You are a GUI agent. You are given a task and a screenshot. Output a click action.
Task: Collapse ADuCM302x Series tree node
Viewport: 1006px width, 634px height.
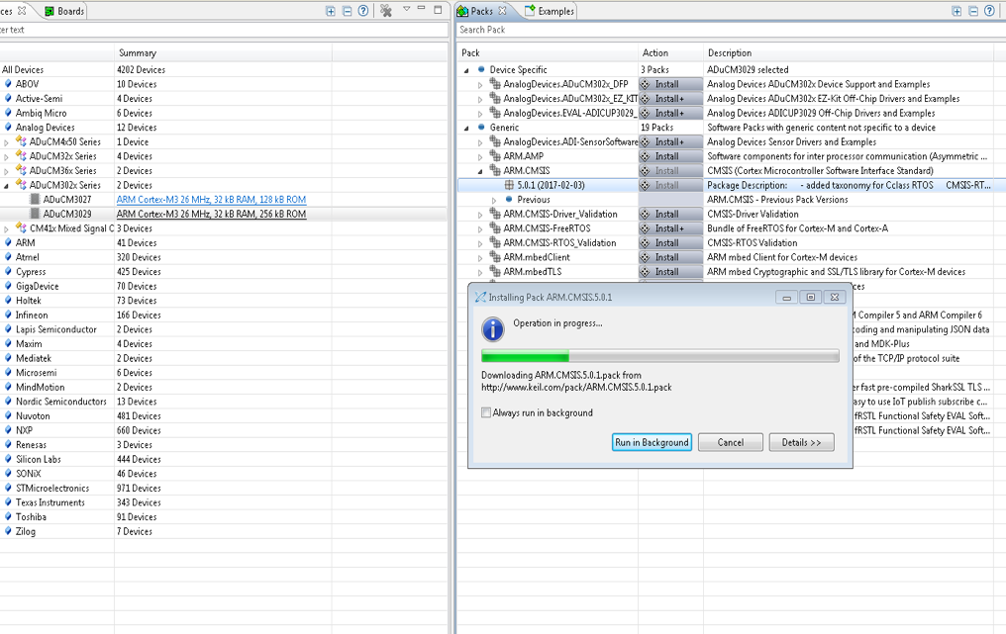tap(6, 185)
